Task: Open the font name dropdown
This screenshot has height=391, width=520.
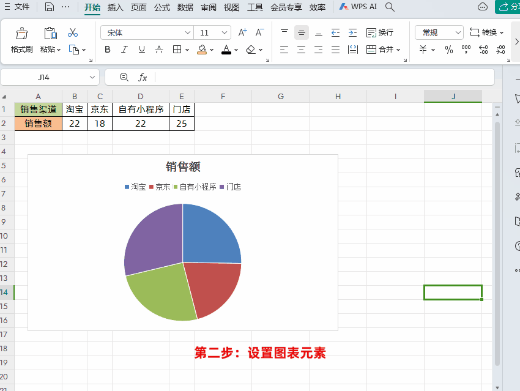Action: [187, 32]
